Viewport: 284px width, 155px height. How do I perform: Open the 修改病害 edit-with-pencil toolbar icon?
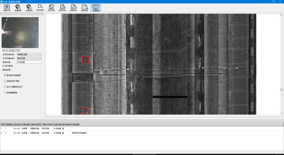click(x=52, y=8)
